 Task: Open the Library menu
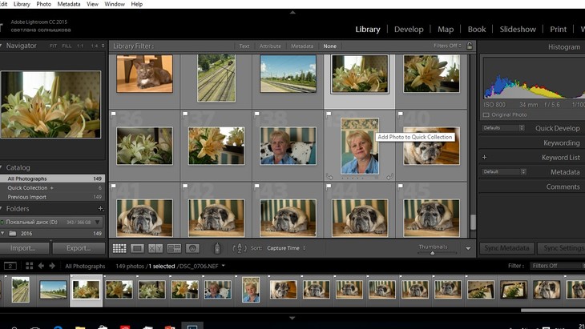22,4
